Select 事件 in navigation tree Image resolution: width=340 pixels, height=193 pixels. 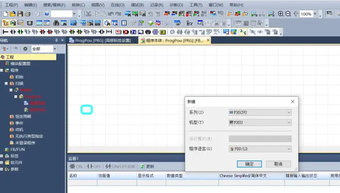19,123
